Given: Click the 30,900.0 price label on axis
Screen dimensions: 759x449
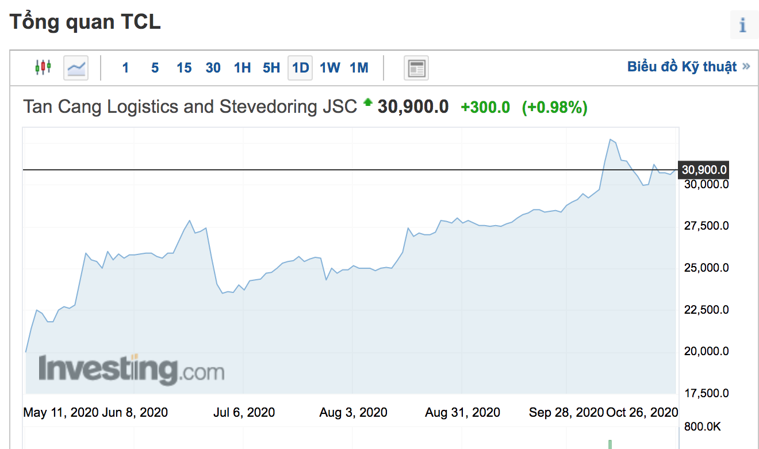Looking at the screenshot, I should pyautogui.click(x=704, y=170).
